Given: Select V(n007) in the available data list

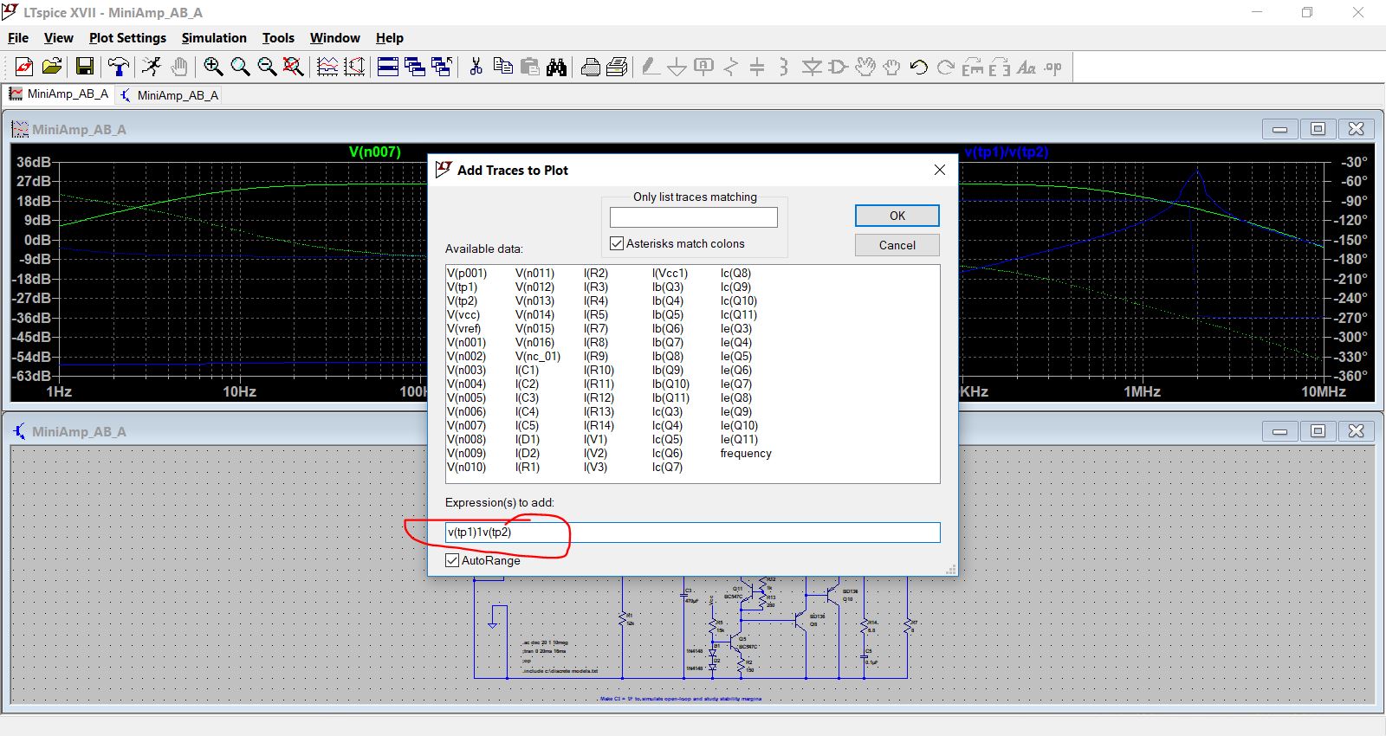Looking at the screenshot, I should [x=467, y=425].
